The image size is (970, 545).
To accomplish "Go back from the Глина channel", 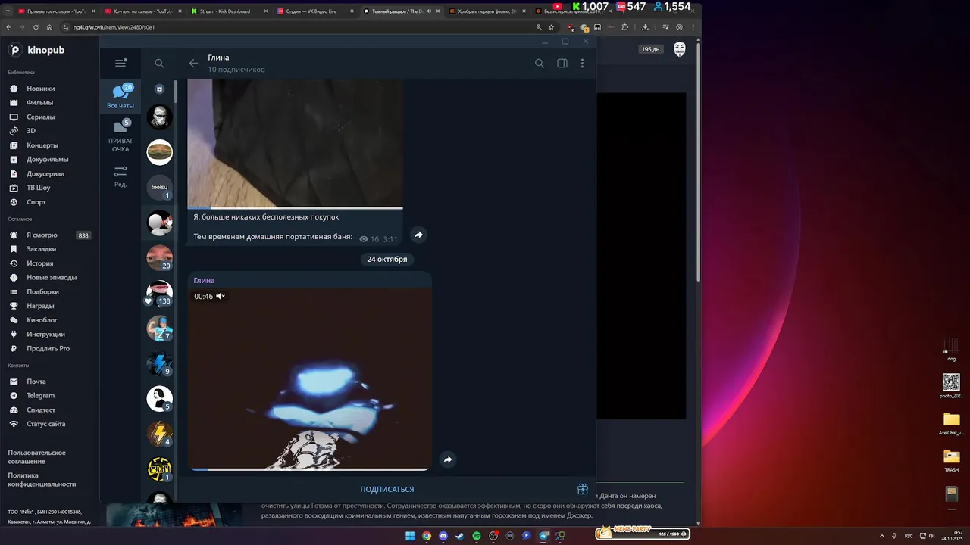I will [x=193, y=64].
